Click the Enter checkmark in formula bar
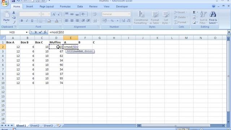 40,32
